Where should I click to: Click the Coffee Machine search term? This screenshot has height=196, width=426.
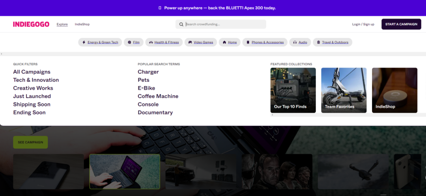click(x=158, y=96)
